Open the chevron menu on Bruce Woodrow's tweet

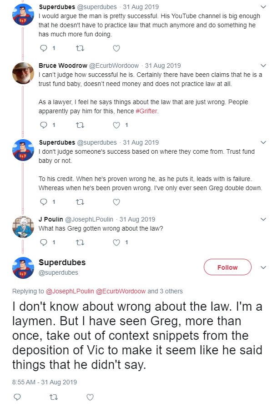[x=263, y=65]
